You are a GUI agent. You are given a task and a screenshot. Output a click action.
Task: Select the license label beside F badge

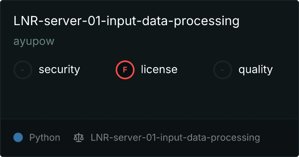click(159, 70)
